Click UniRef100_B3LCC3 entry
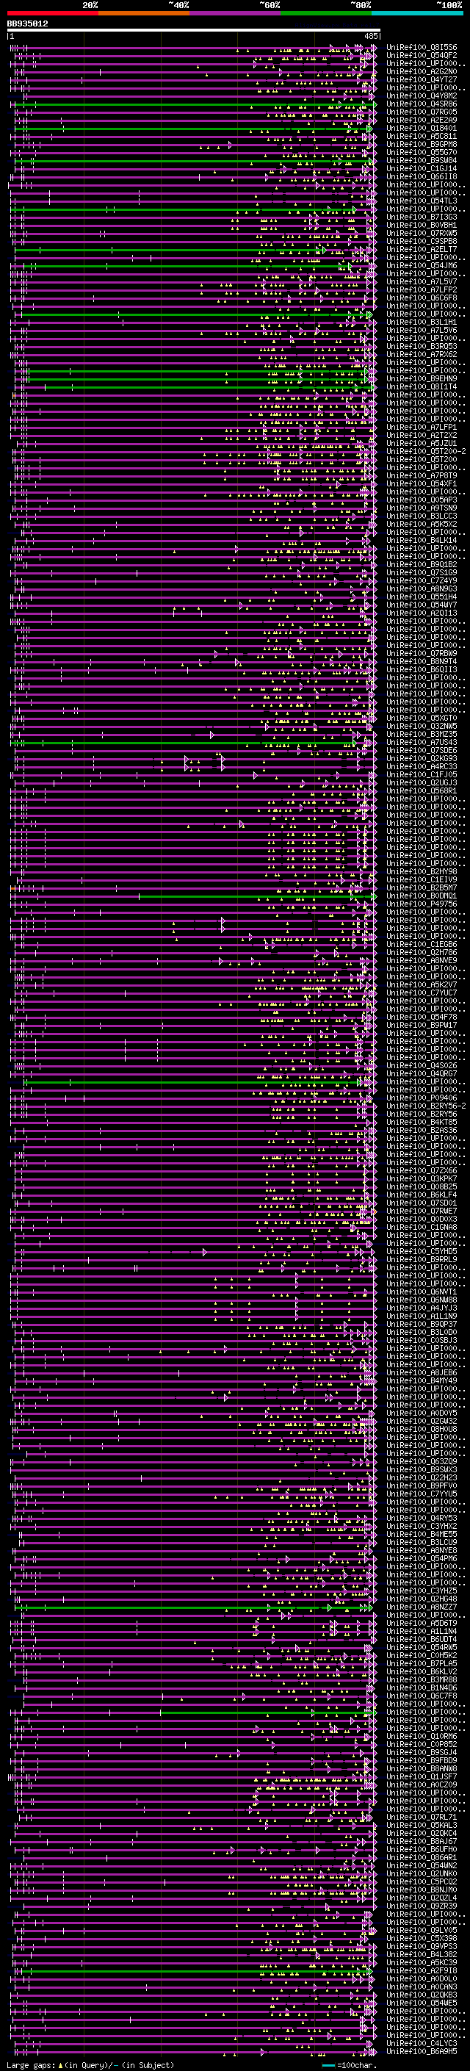470x2071 pixels. 422,516
